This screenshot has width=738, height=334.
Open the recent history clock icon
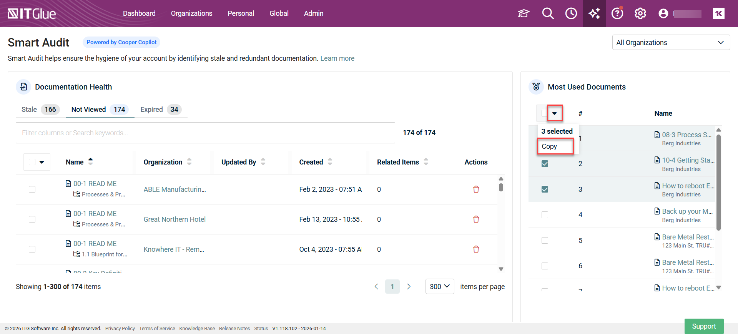click(x=571, y=13)
